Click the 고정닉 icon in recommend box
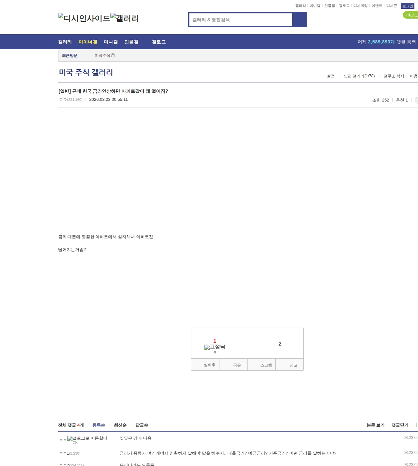 pyautogui.click(x=215, y=347)
